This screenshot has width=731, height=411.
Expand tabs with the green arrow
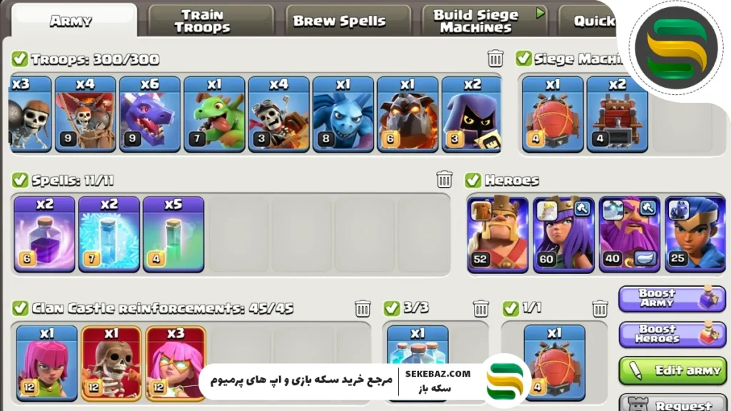tap(540, 13)
